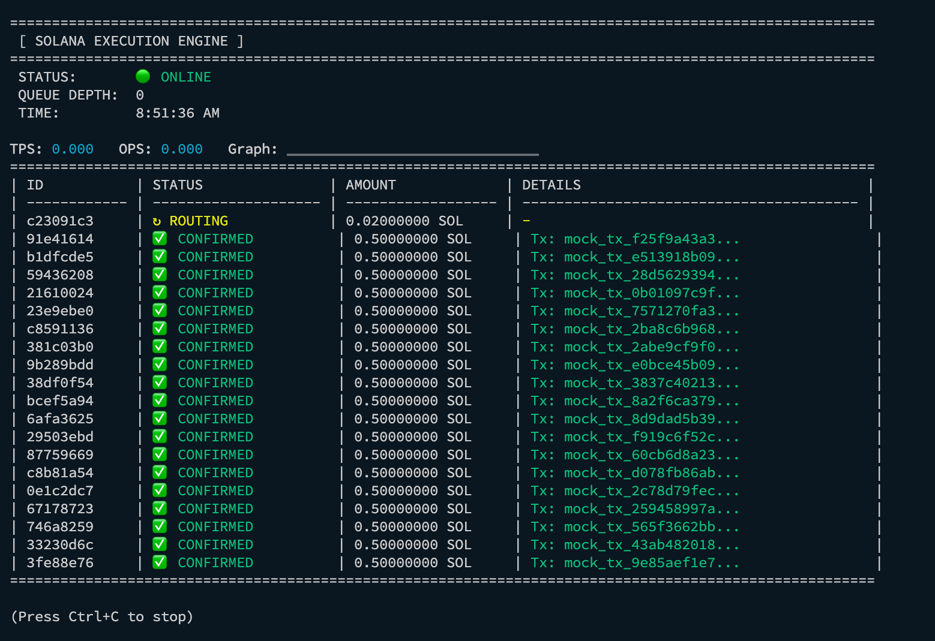Image resolution: width=935 pixels, height=641 pixels.
Task: Click the green ONLINE status indicator dot
Action: point(143,76)
